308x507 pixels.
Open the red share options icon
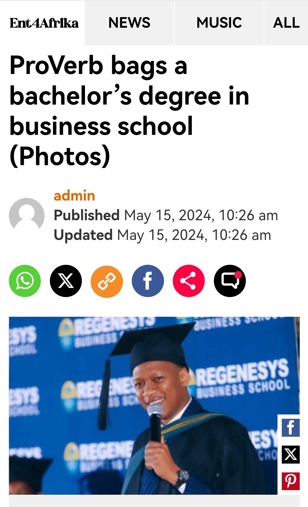tap(189, 281)
